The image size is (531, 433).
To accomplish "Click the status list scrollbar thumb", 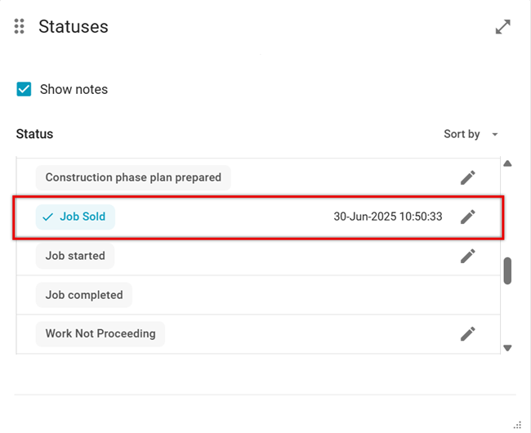I will [x=507, y=270].
